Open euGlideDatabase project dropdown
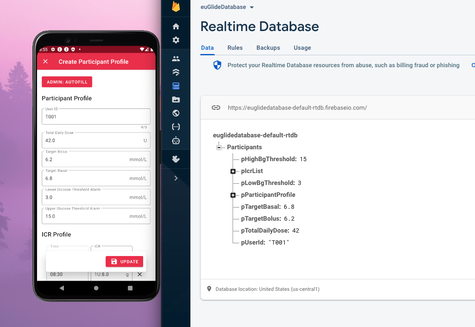Screen dimensions: 475x327 pyautogui.click(x=227, y=7)
